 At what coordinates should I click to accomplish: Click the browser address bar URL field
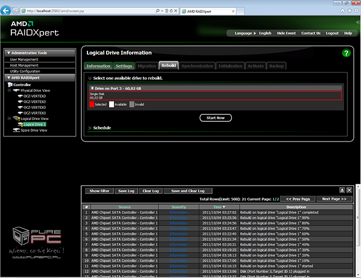[90, 11]
